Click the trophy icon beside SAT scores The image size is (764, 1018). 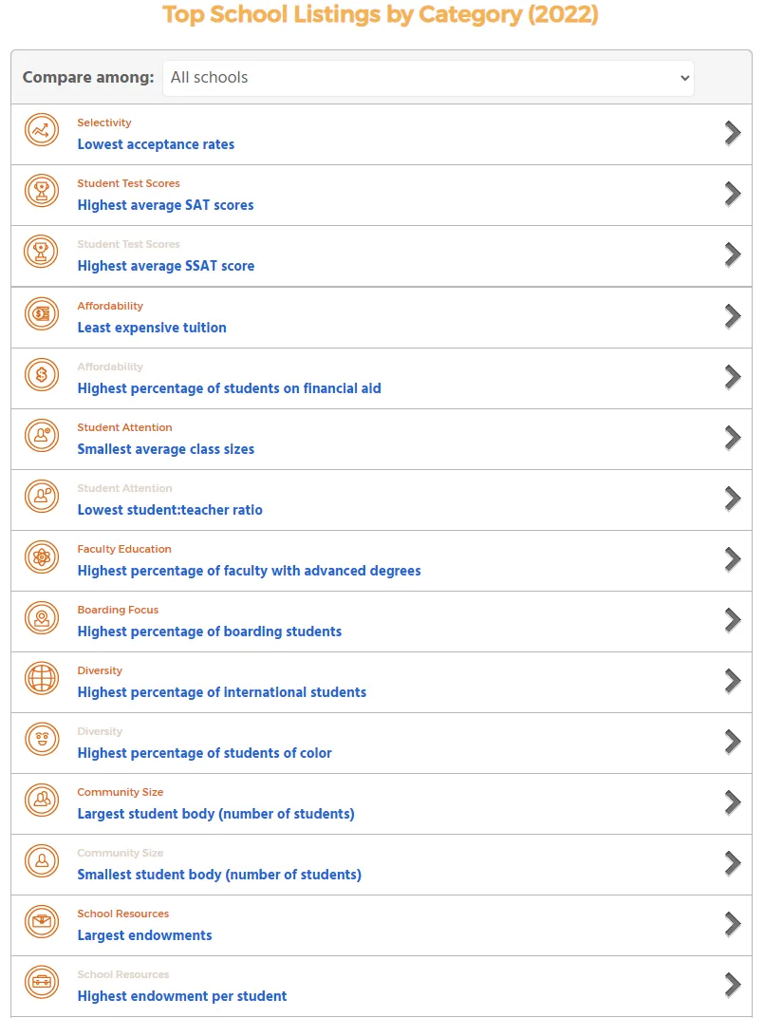41,193
